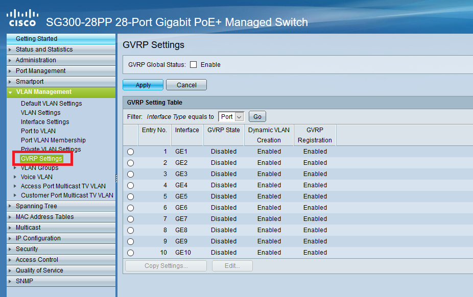Click the Copy Settings button
473x297 pixels.
[x=166, y=266]
